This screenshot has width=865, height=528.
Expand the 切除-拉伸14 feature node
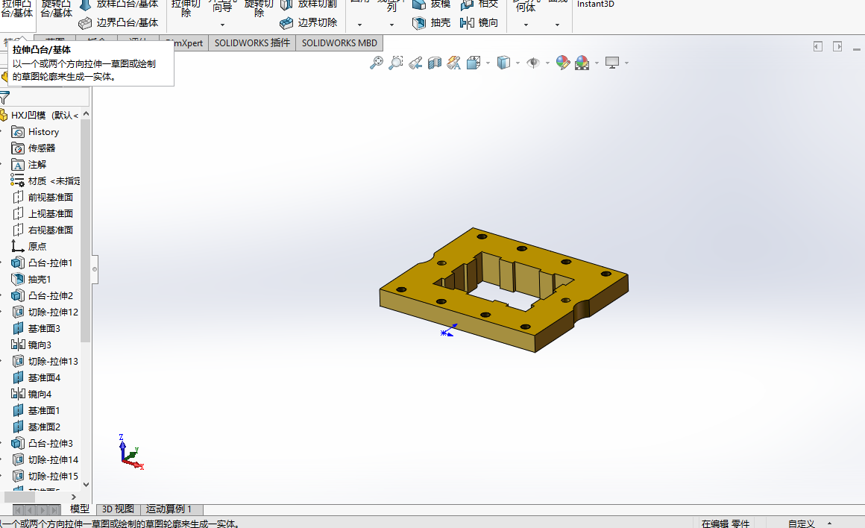tap(1, 460)
